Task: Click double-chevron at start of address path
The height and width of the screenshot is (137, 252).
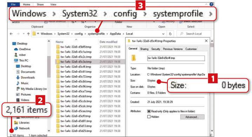Action: coord(38,34)
